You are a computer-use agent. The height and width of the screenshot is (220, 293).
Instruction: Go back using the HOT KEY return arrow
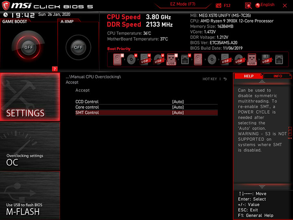[225, 79]
